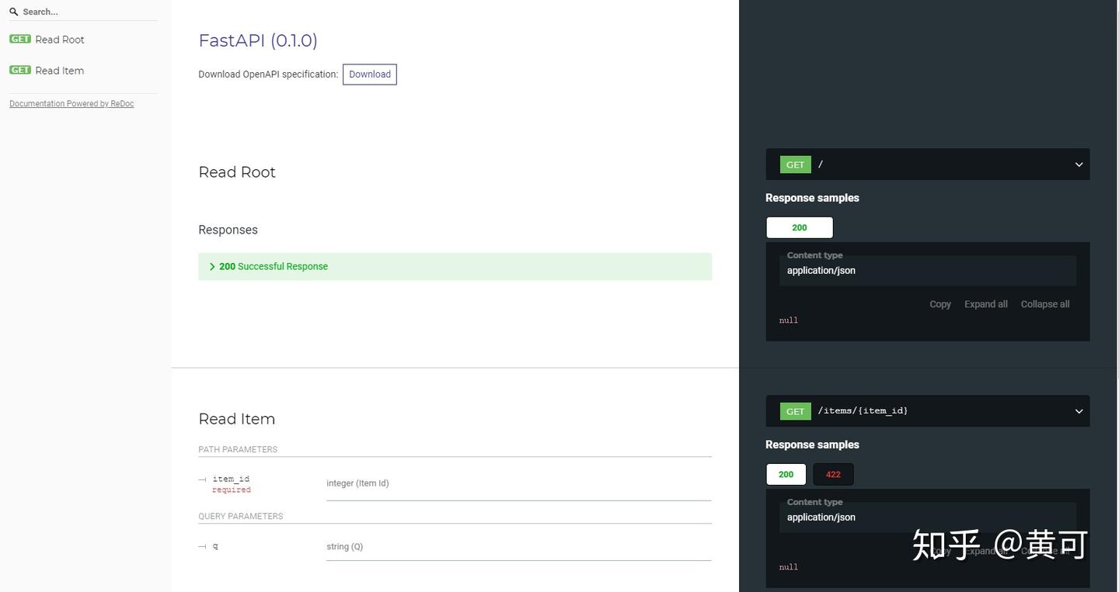1119x592 pixels.
Task: Click the search magnifier icon
Action: pos(13,12)
